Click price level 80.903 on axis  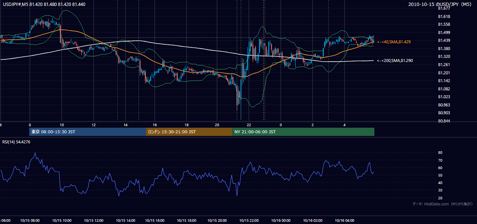pyautogui.click(x=444, y=113)
